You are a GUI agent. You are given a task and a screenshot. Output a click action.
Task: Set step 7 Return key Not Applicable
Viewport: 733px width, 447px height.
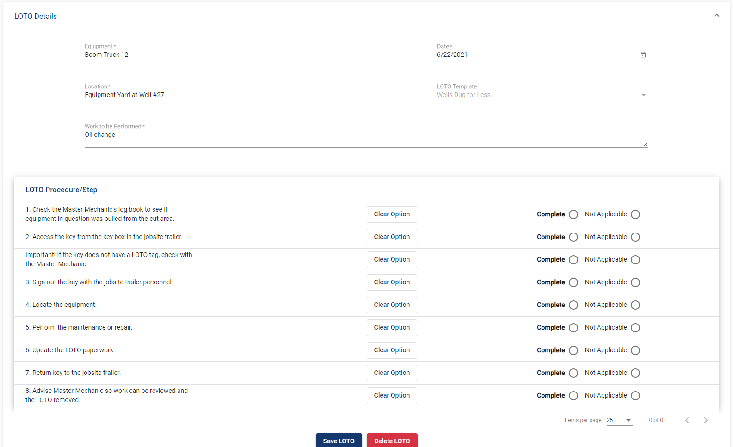(635, 373)
